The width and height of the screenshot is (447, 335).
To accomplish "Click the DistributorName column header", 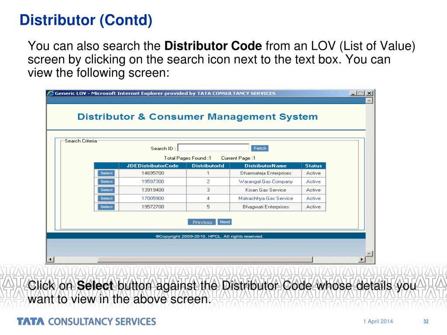I will coord(265,166).
